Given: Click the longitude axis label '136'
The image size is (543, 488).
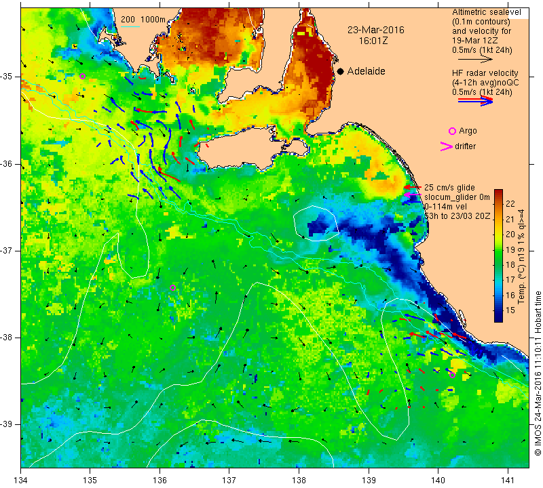Looking at the screenshot, I should tap(160, 480).
